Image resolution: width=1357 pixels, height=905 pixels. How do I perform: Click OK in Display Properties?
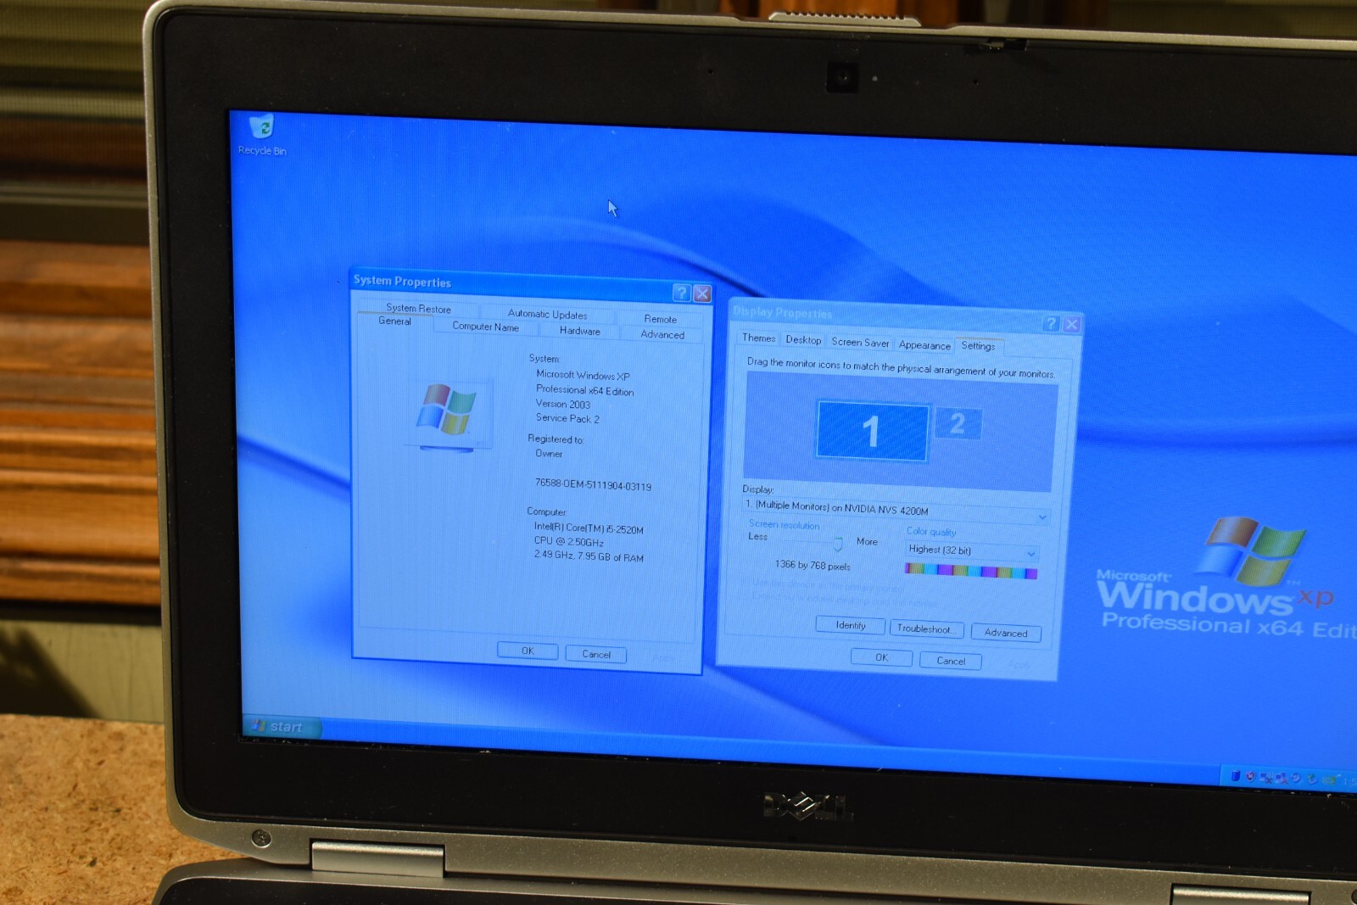[x=882, y=657]
